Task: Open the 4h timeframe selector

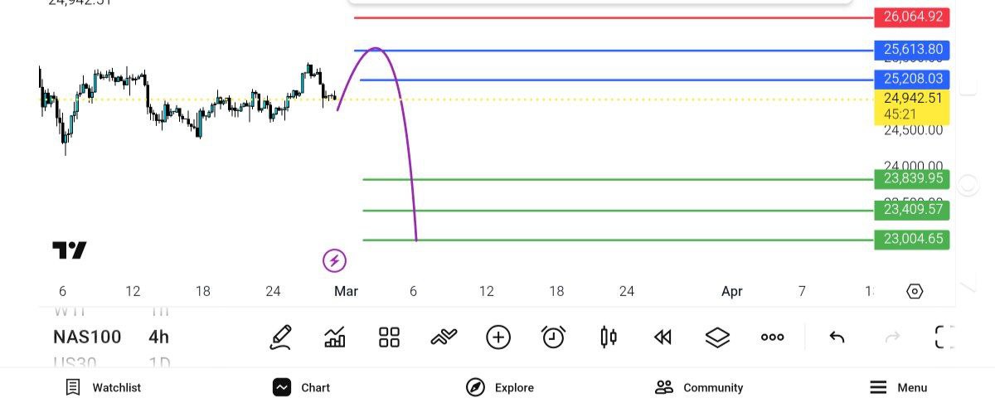Action: 158,338
